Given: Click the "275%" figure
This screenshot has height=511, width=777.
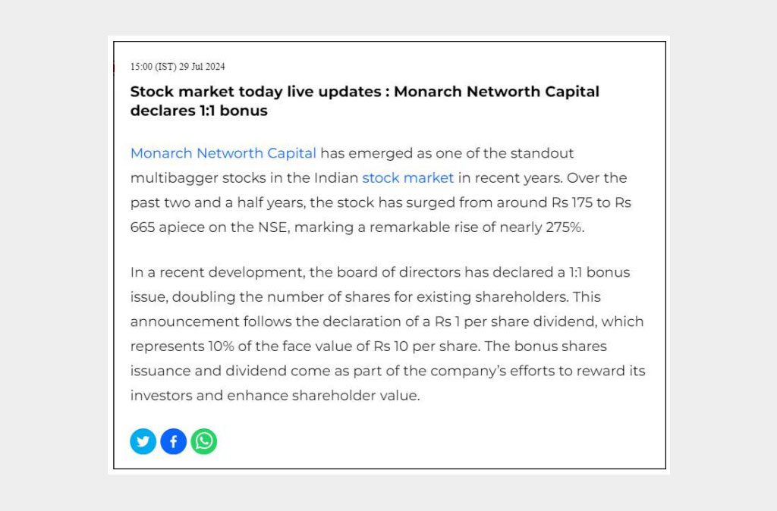Looking at the screenshot, I should tap(565, 227).
